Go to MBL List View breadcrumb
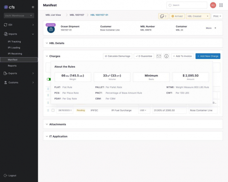 (53, 15)
